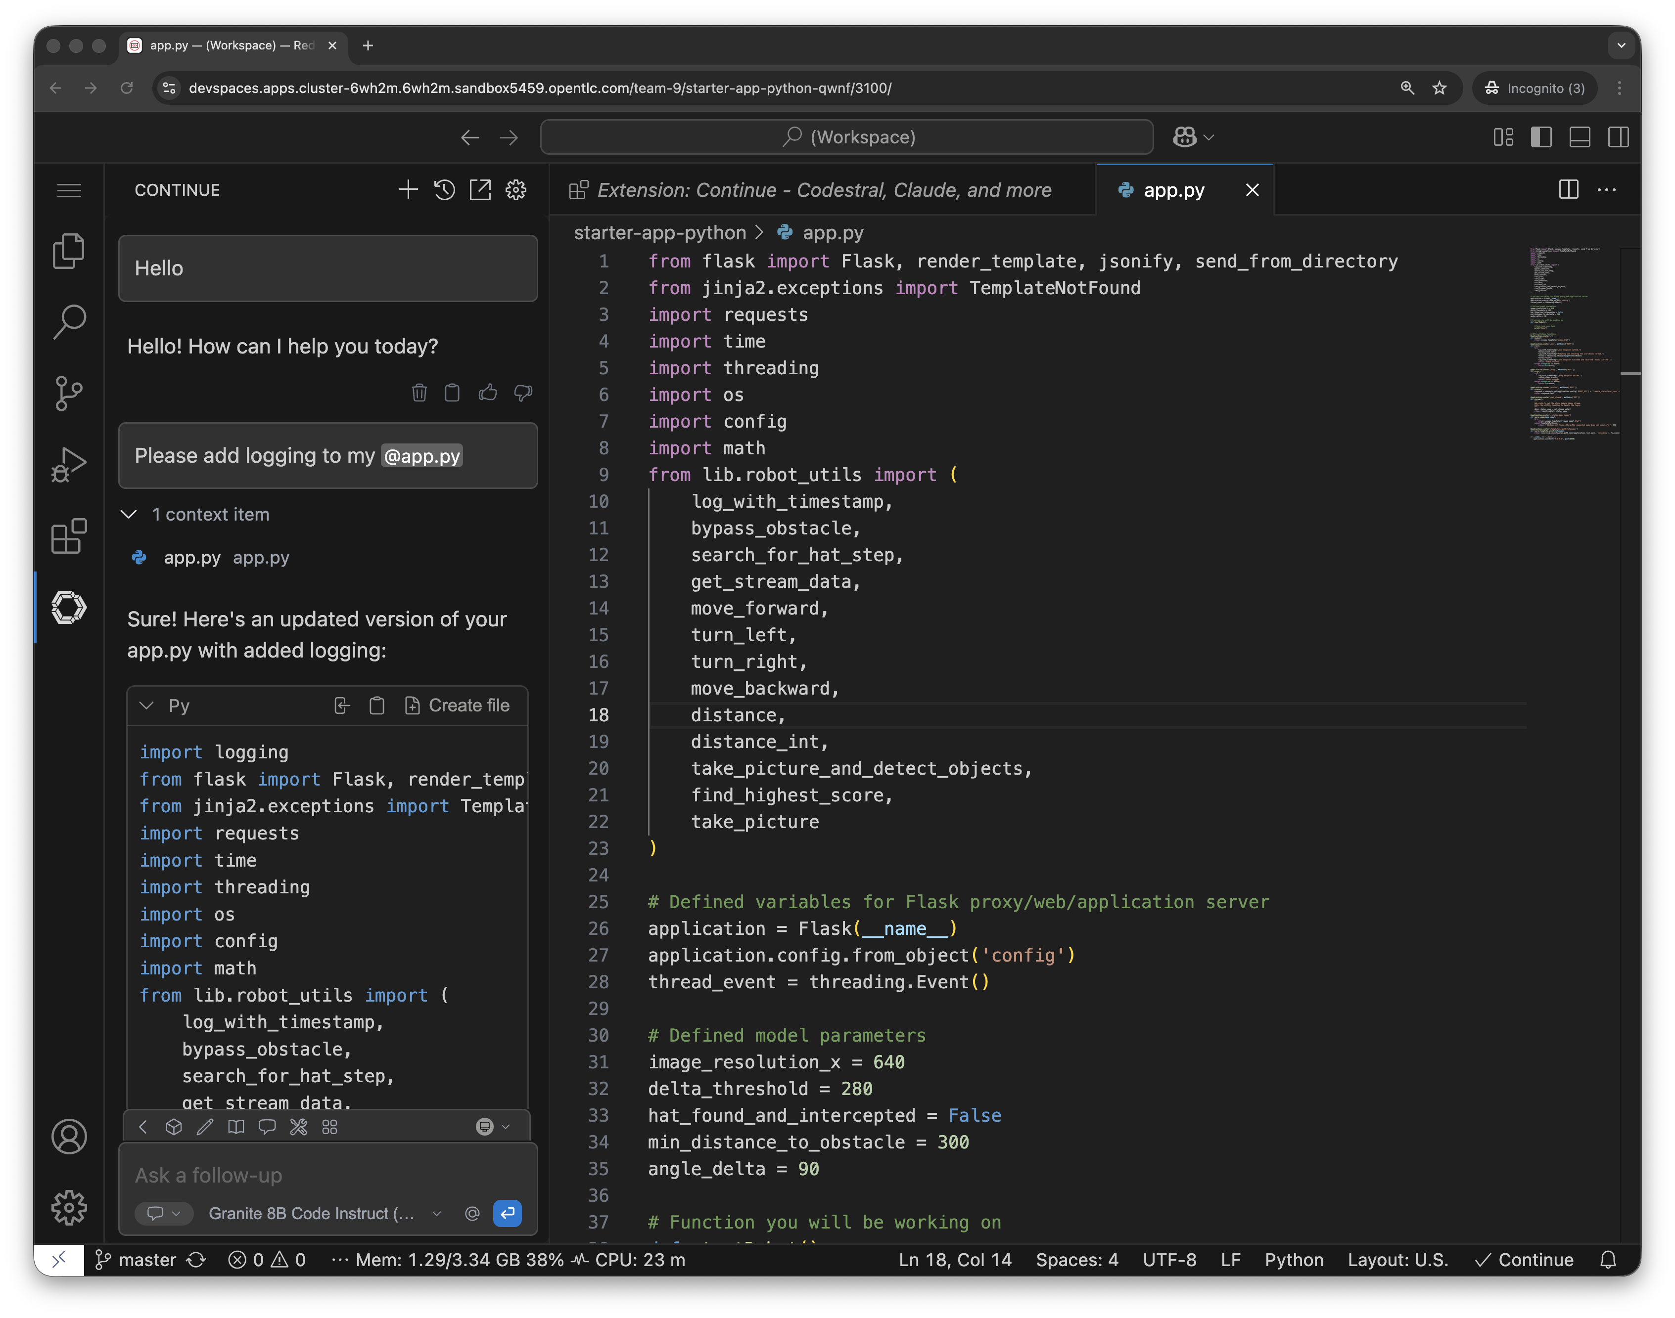Toggle the bottom panel layout button
The image size is (1675, 1318).
tap(1580, 137)
